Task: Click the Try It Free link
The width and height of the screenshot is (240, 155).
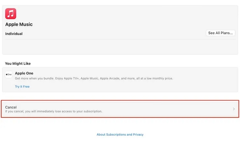Action: (22, 86)
